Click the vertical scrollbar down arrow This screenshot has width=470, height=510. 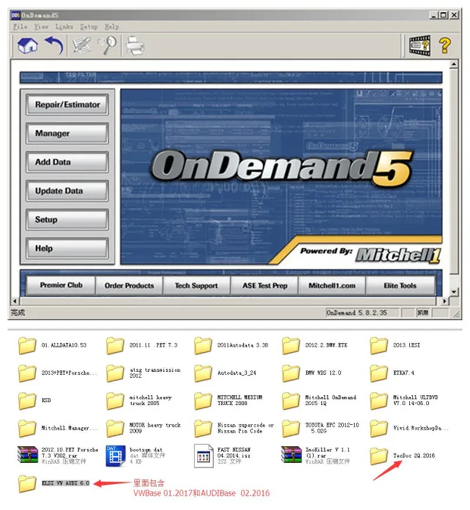tap(454, 292)
